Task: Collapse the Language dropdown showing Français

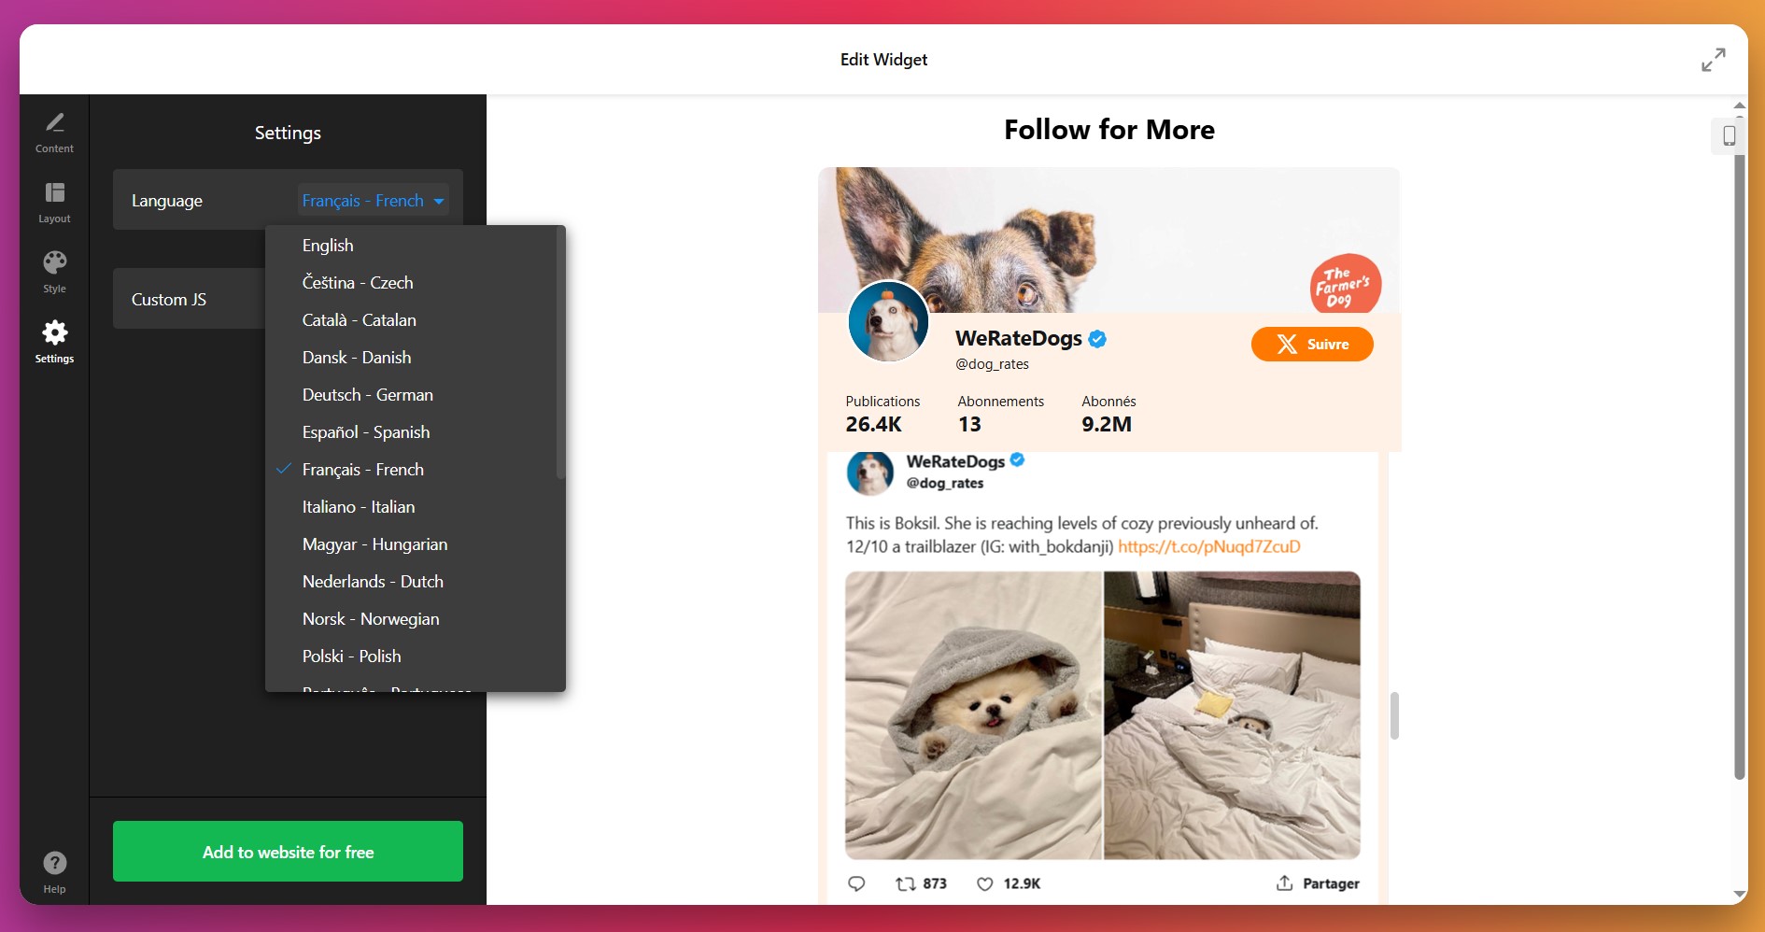Action: 374,200
